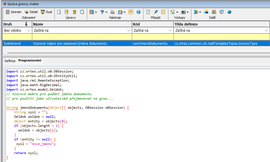The width and height of the screenshot is (270, 162).
Task: Expand the printer output dropdown
Action: 188,12
